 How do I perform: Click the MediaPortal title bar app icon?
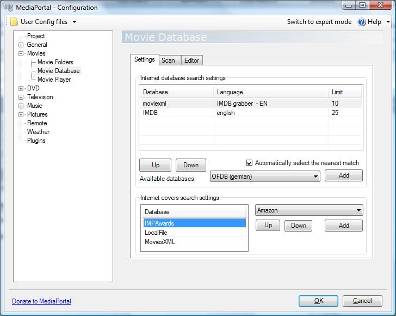[x=8, y=8]
